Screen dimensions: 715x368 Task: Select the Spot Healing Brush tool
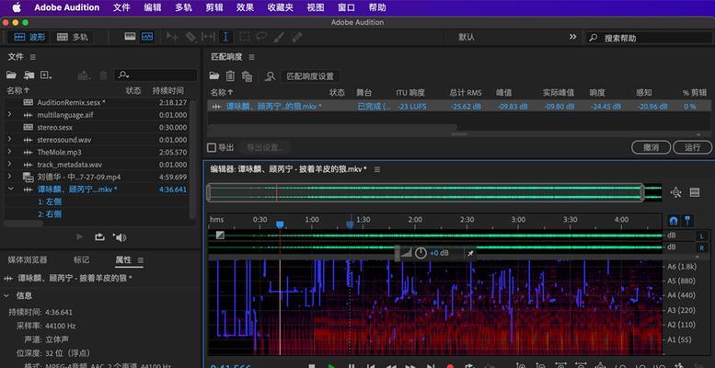click(297, 38)
